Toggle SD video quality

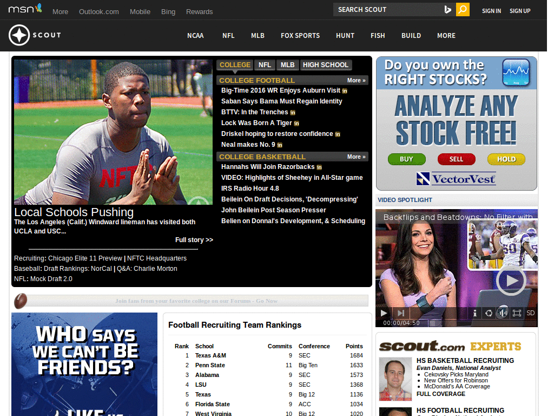(x=530, y=313)
